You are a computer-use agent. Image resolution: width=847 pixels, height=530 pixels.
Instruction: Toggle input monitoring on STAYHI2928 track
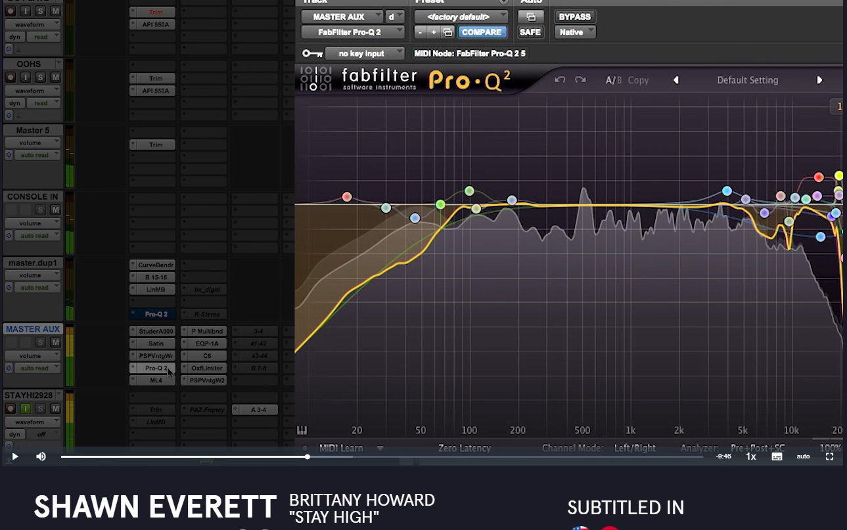coord(25,409)
